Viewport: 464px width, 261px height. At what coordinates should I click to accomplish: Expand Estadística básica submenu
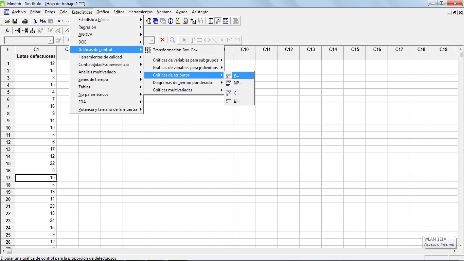click(x=106, y=20)
